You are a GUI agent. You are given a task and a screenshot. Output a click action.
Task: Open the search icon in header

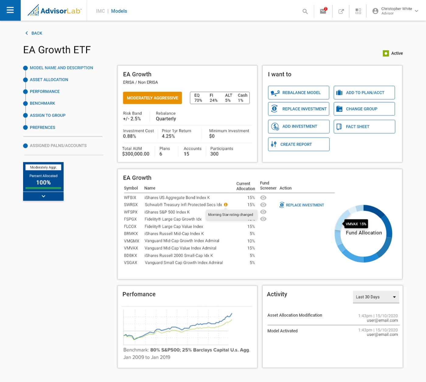tap(305, 11)
